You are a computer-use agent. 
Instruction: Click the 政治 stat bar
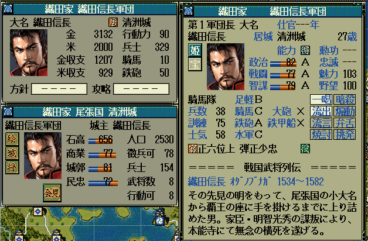tap(283, 63)
